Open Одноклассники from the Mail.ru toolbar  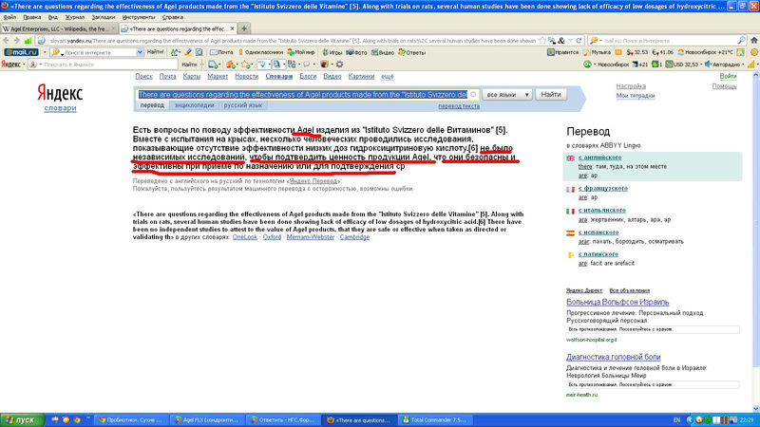click(x=260, y=52)
